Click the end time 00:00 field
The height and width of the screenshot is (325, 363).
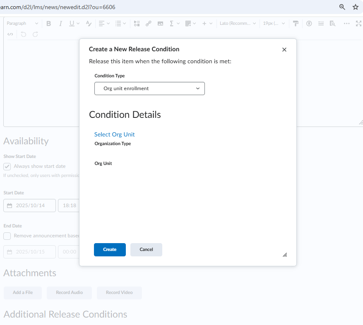(69, 252)
